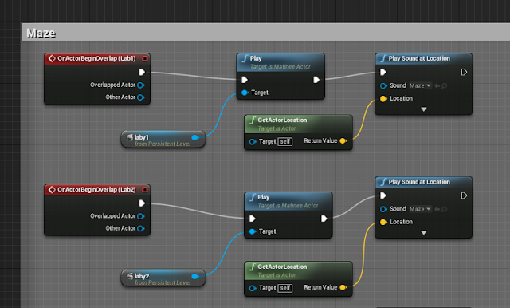Viewport: 510px width, 308px height.
Task: Click Location pin on lower Play Sound node
Action: [x=383, y=222]
